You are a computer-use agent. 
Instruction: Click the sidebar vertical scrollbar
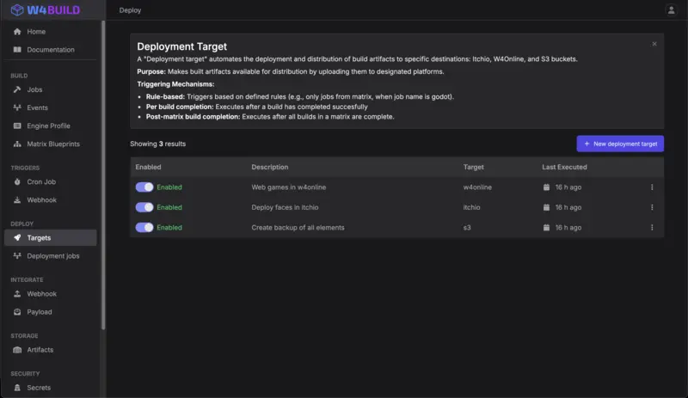coord(103,175)
